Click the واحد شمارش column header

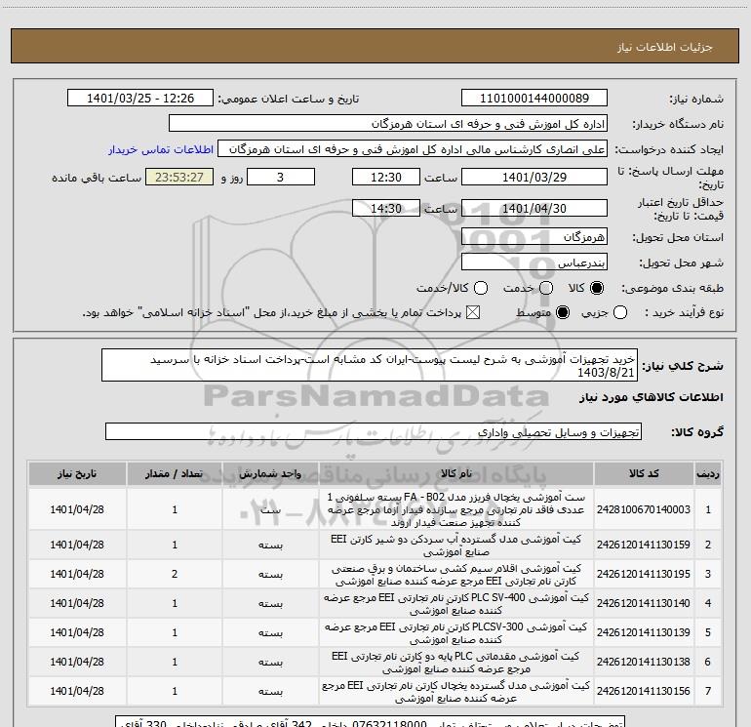[x=270, y=474]
